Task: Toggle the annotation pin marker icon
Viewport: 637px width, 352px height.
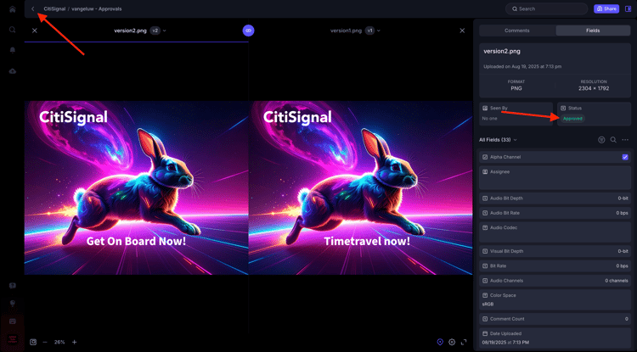Action: (440, 342)
